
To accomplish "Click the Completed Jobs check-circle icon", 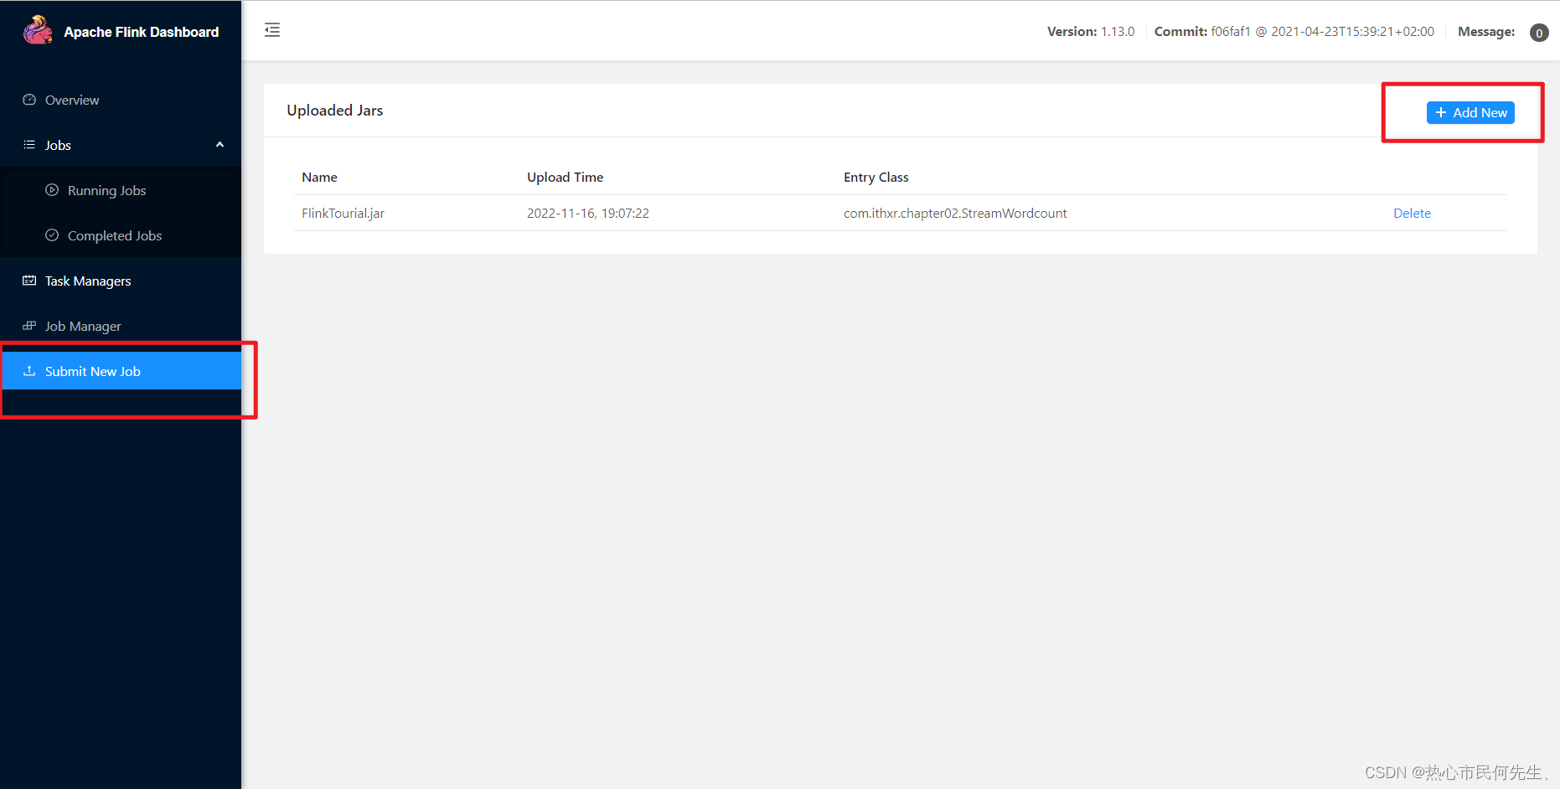I will 52,235.
